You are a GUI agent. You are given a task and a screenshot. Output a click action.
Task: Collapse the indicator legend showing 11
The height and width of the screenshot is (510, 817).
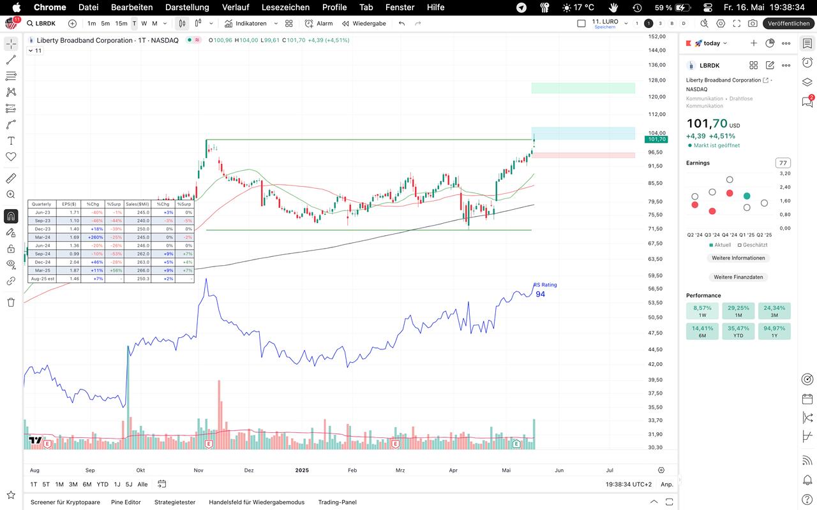coord(30,50)
